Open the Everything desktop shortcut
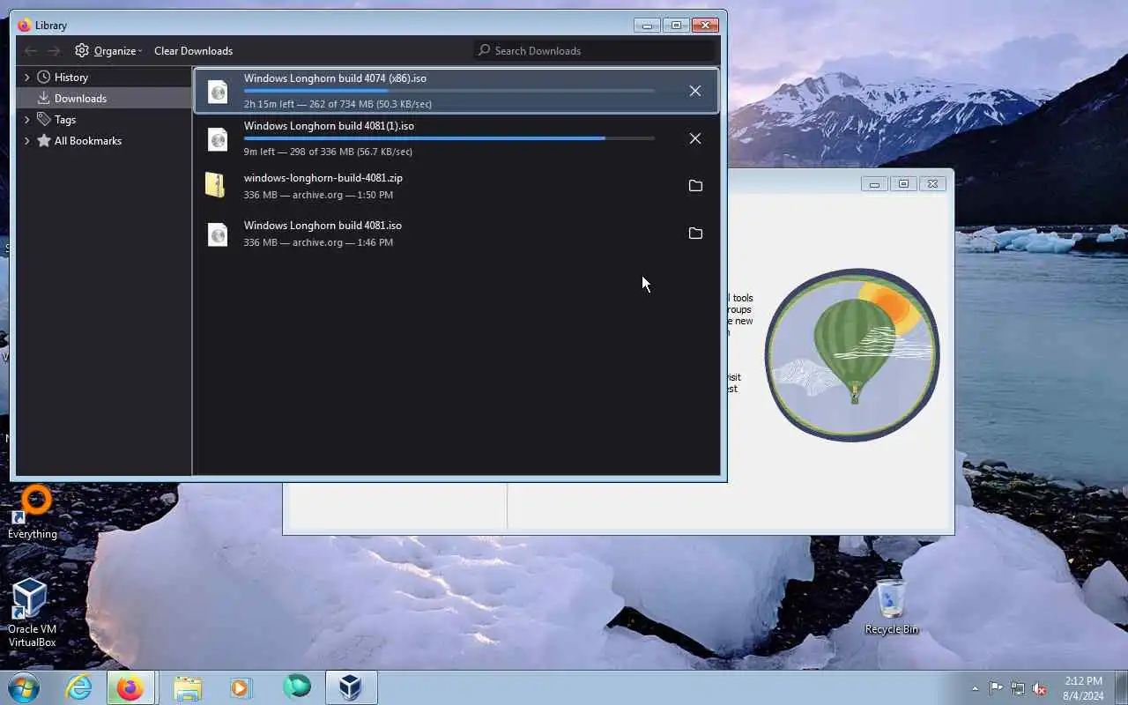Screen dimensions: 1128x705 pos(33,513)
